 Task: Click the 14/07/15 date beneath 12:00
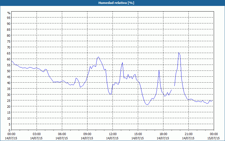point(112,138)
